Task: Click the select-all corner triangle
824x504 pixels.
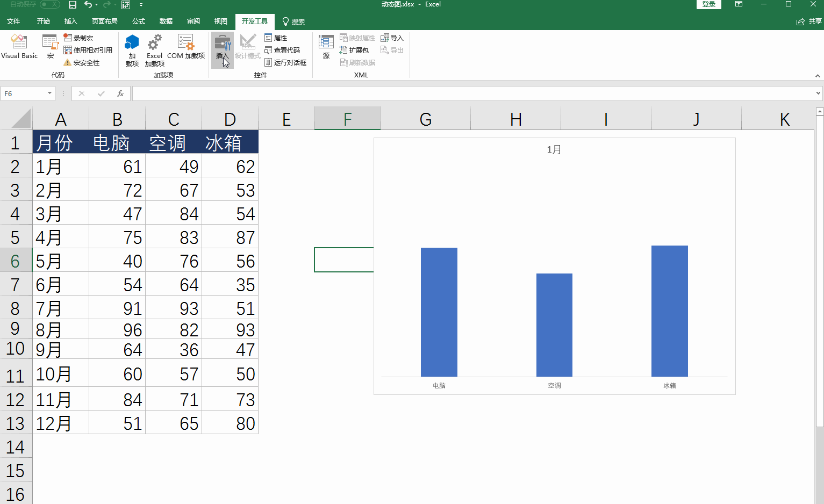Action: (21, 118)
